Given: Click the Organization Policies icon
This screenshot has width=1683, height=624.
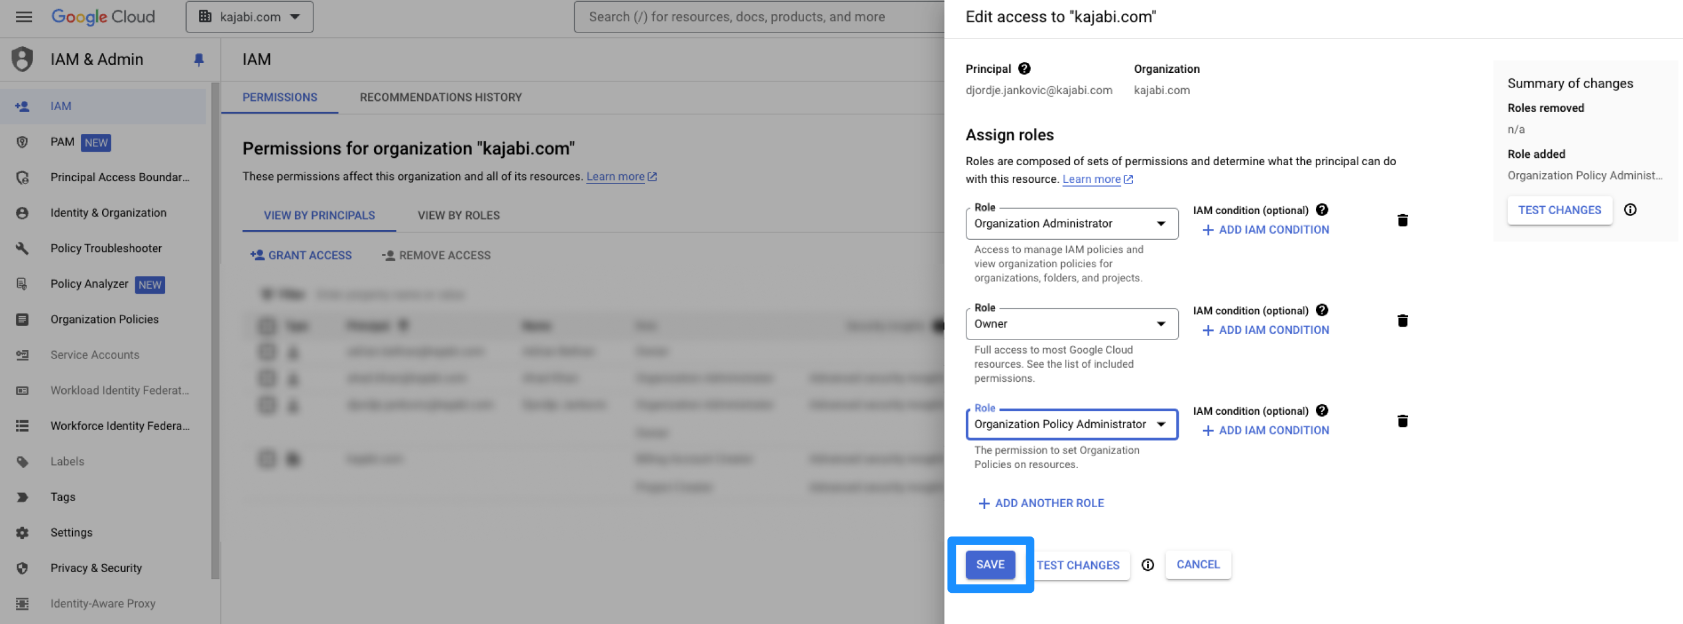Looking at the screenshot, I should tap(22, 319).
